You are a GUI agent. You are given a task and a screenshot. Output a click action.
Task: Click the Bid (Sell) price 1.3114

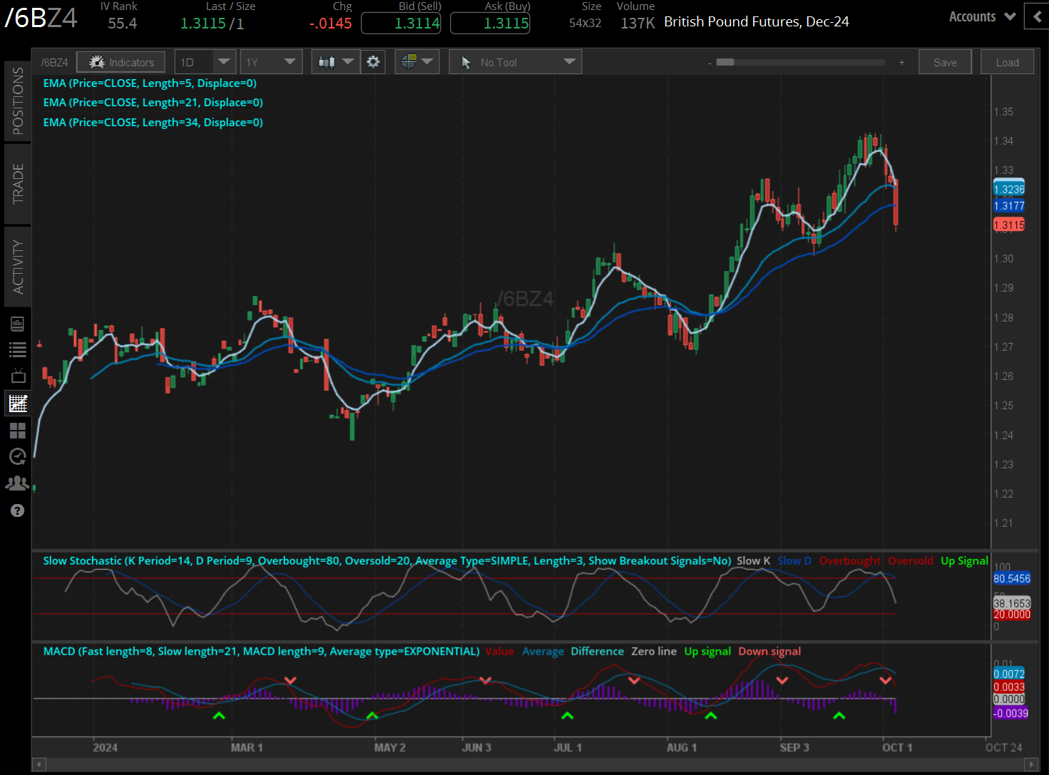click(401, 23)
